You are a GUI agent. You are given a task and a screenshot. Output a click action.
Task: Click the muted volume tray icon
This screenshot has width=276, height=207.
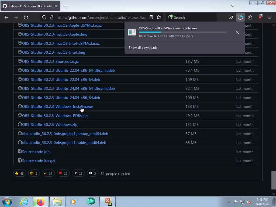(x=249, y=202)
